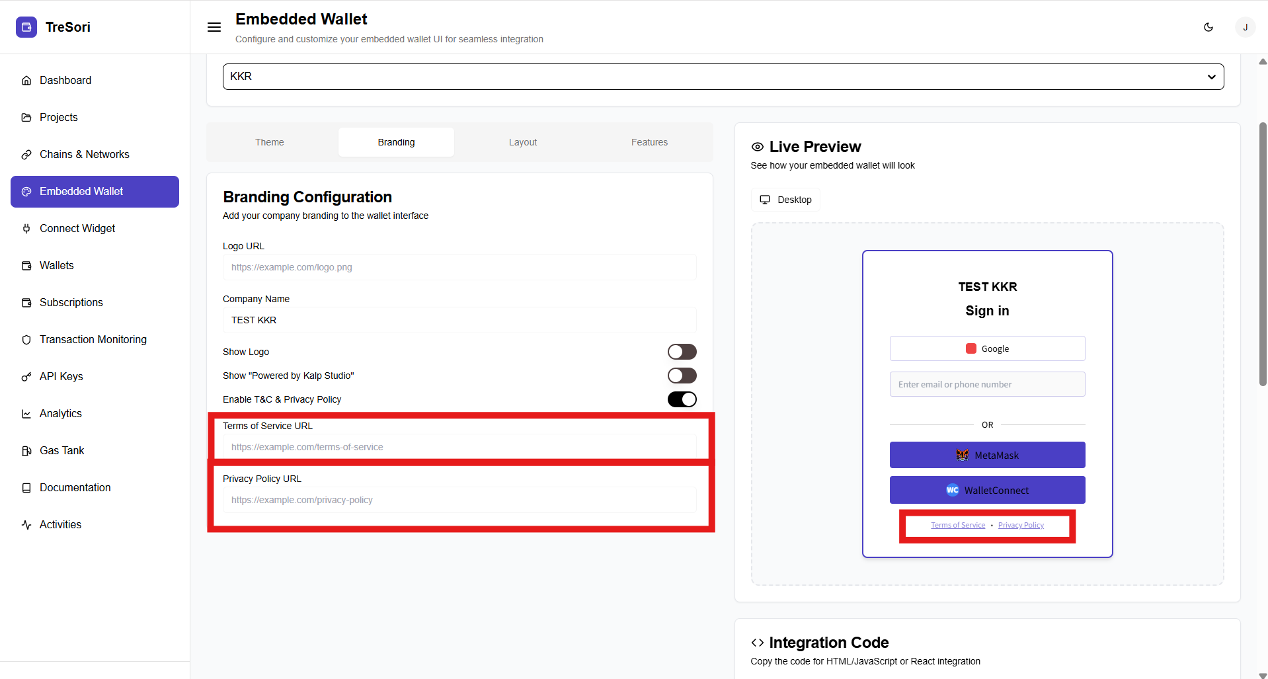
Task: Disable Enable T&C & Privacy Policy switch
Action: tap(682, 399)
